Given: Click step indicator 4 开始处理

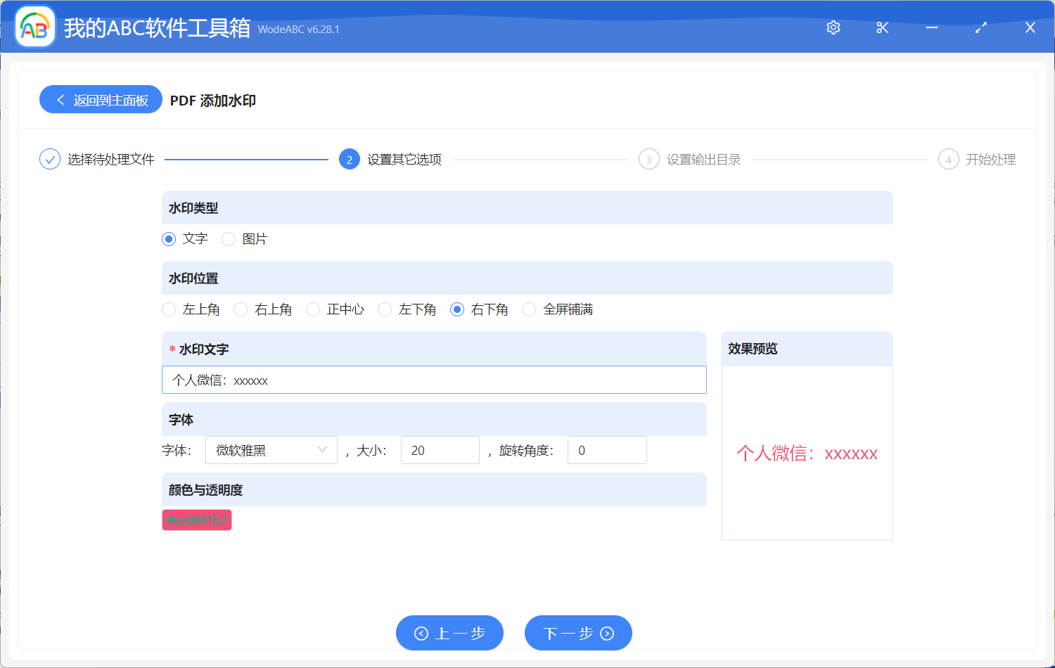Looking at the screenshot, I should coord(978,159).
